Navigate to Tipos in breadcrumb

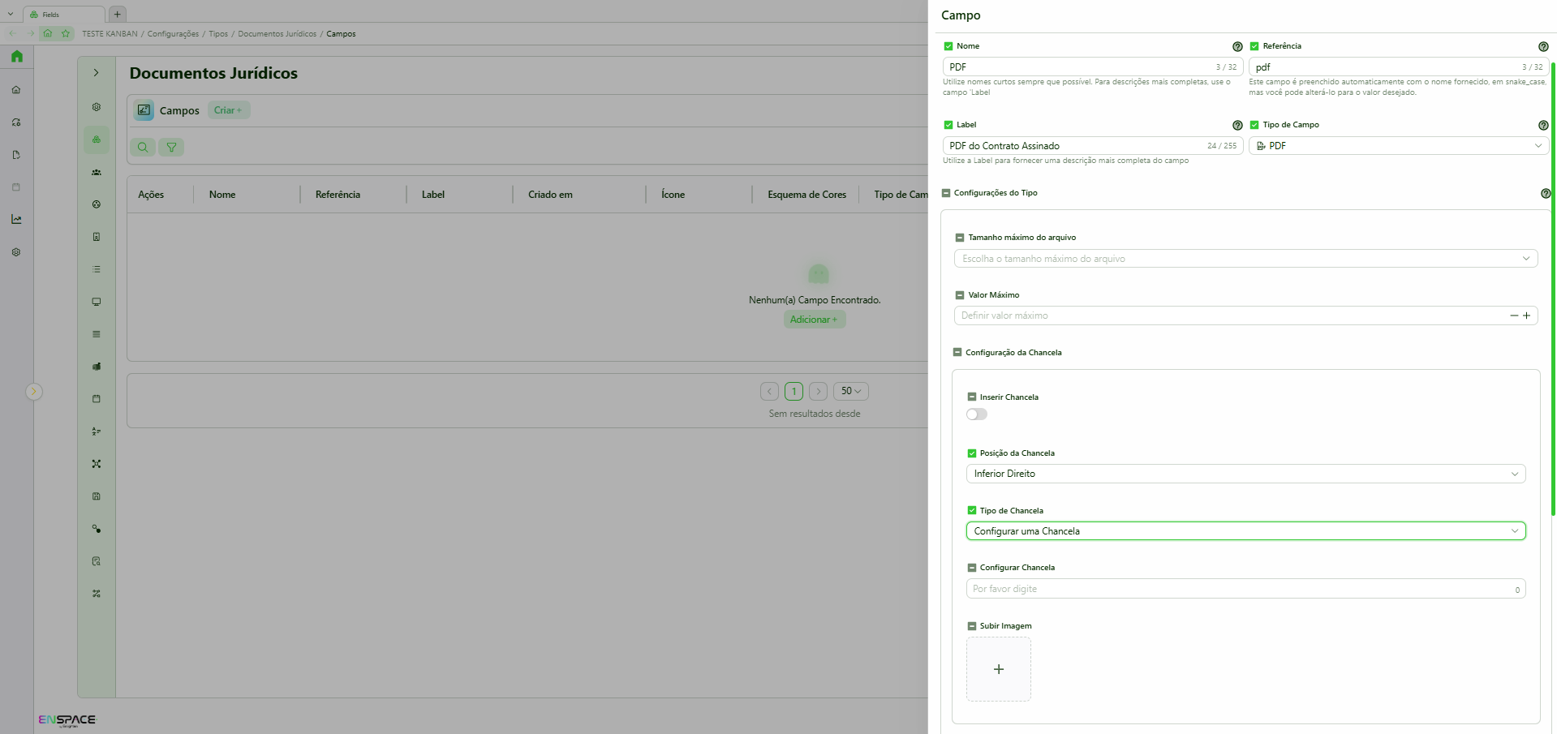pos(218,34)
